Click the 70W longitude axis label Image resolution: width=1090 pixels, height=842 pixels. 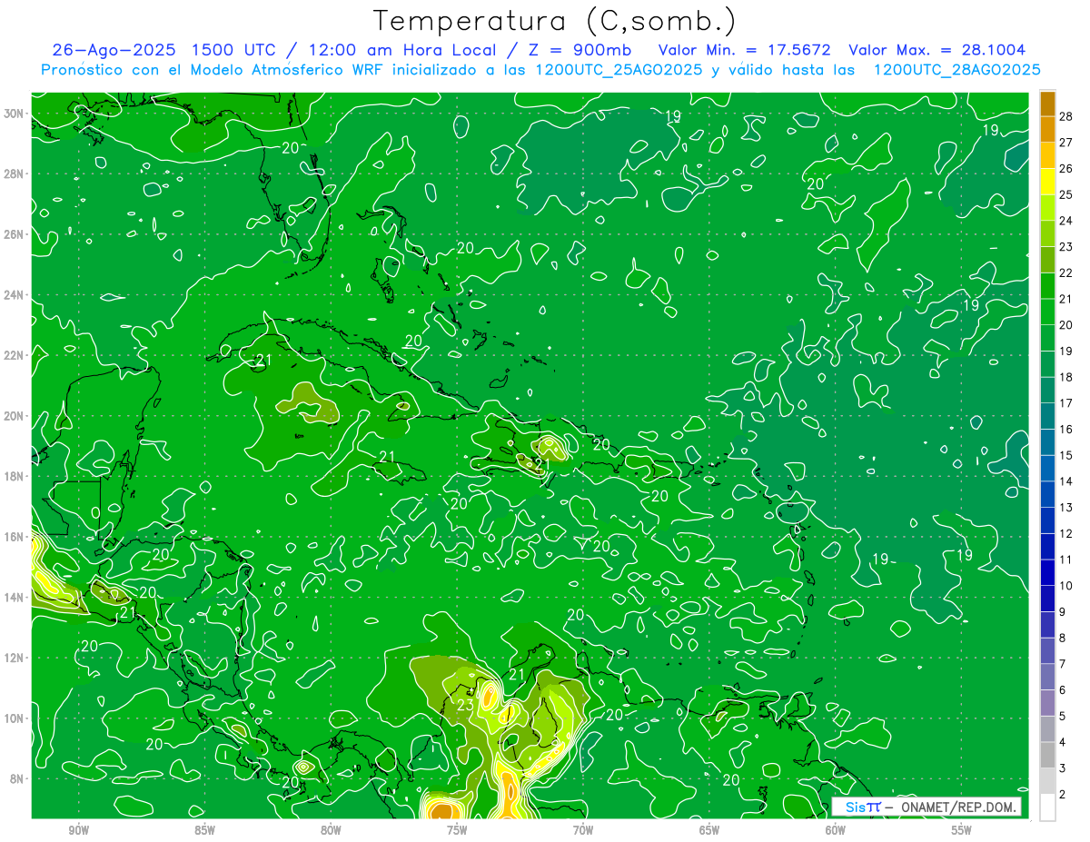[x=583, y=830]
